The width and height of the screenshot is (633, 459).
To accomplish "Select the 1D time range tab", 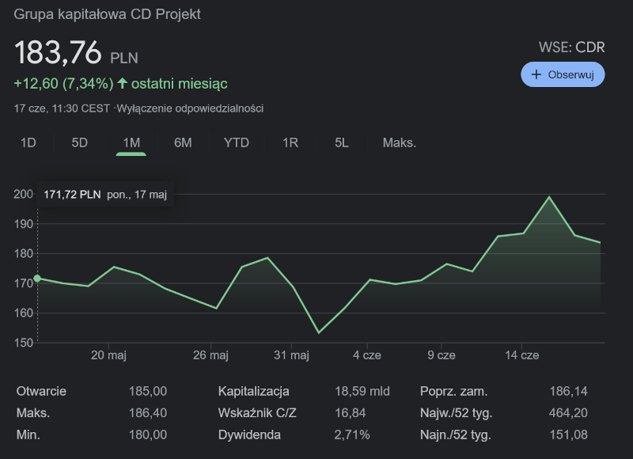I will click(28, 142).
